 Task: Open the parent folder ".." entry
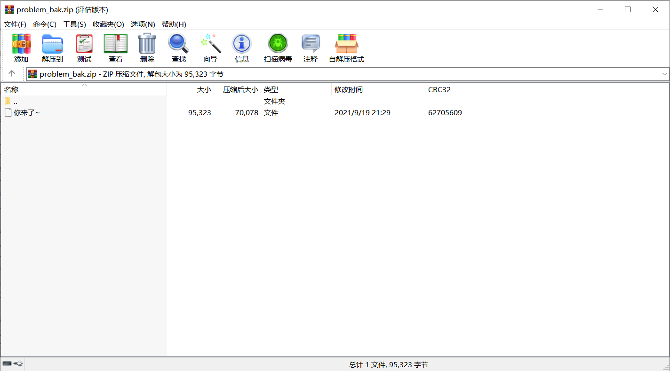[x=15, y=102]
